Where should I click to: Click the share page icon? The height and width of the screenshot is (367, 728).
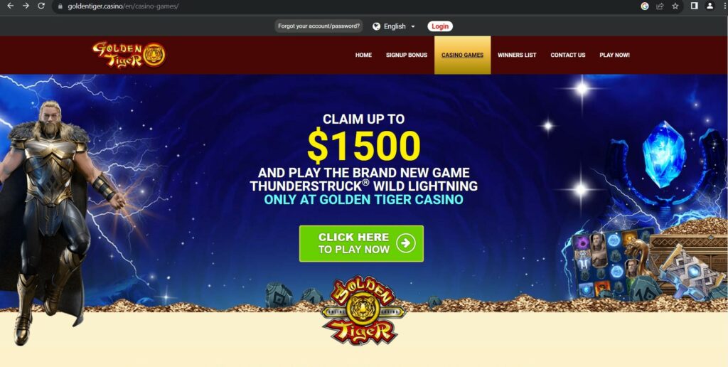[x=660, y=6]
